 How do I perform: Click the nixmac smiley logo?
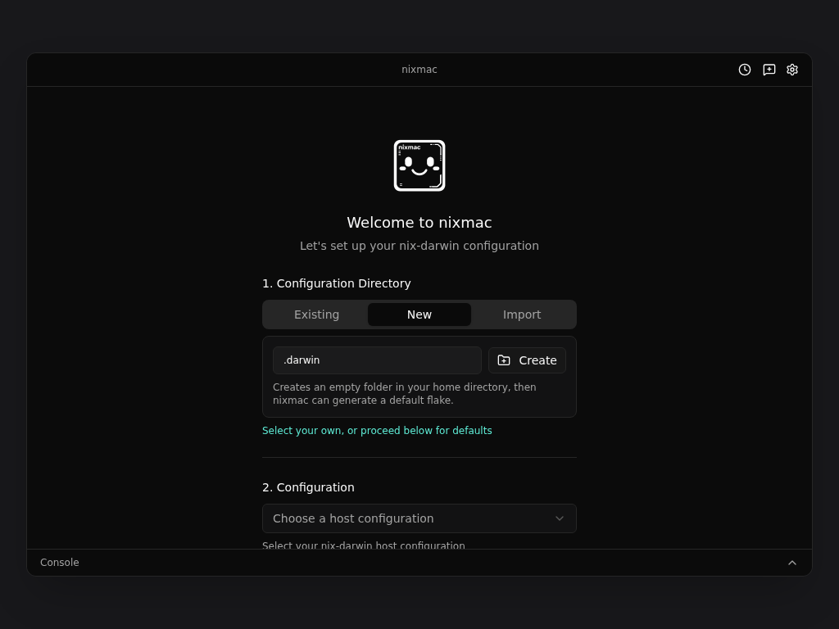(419, 165)
